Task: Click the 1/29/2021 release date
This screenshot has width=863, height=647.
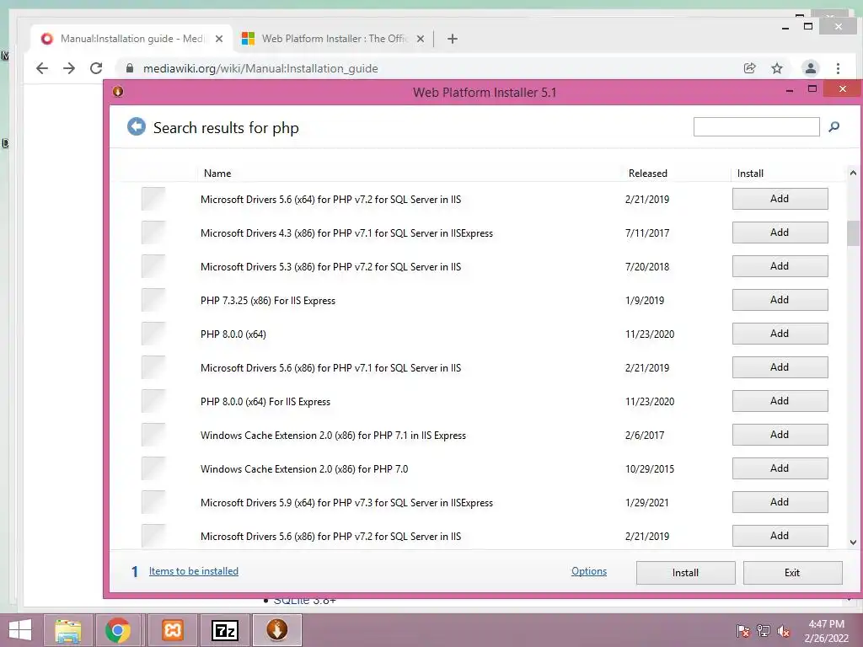Action: (646, 502)
